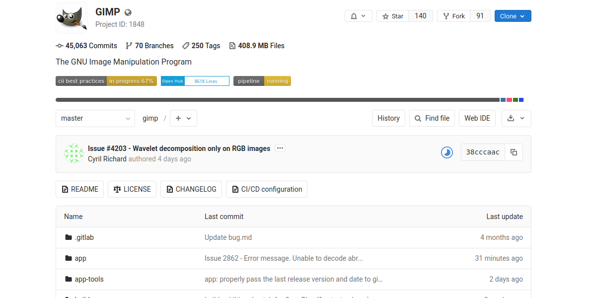
Task: Open the notification bell dropdown
Action: coord(358,16)
